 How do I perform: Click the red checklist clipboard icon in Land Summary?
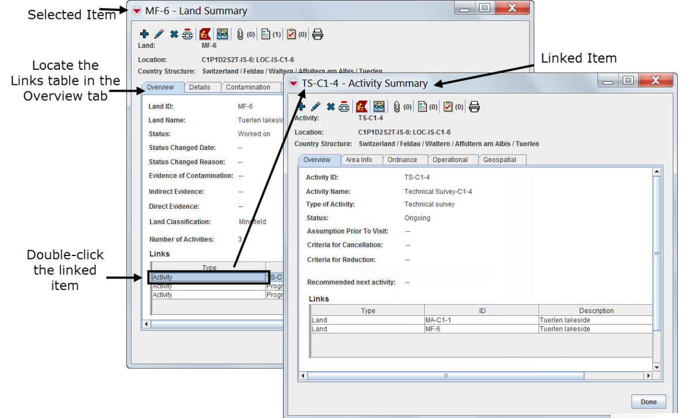[291, 35]
